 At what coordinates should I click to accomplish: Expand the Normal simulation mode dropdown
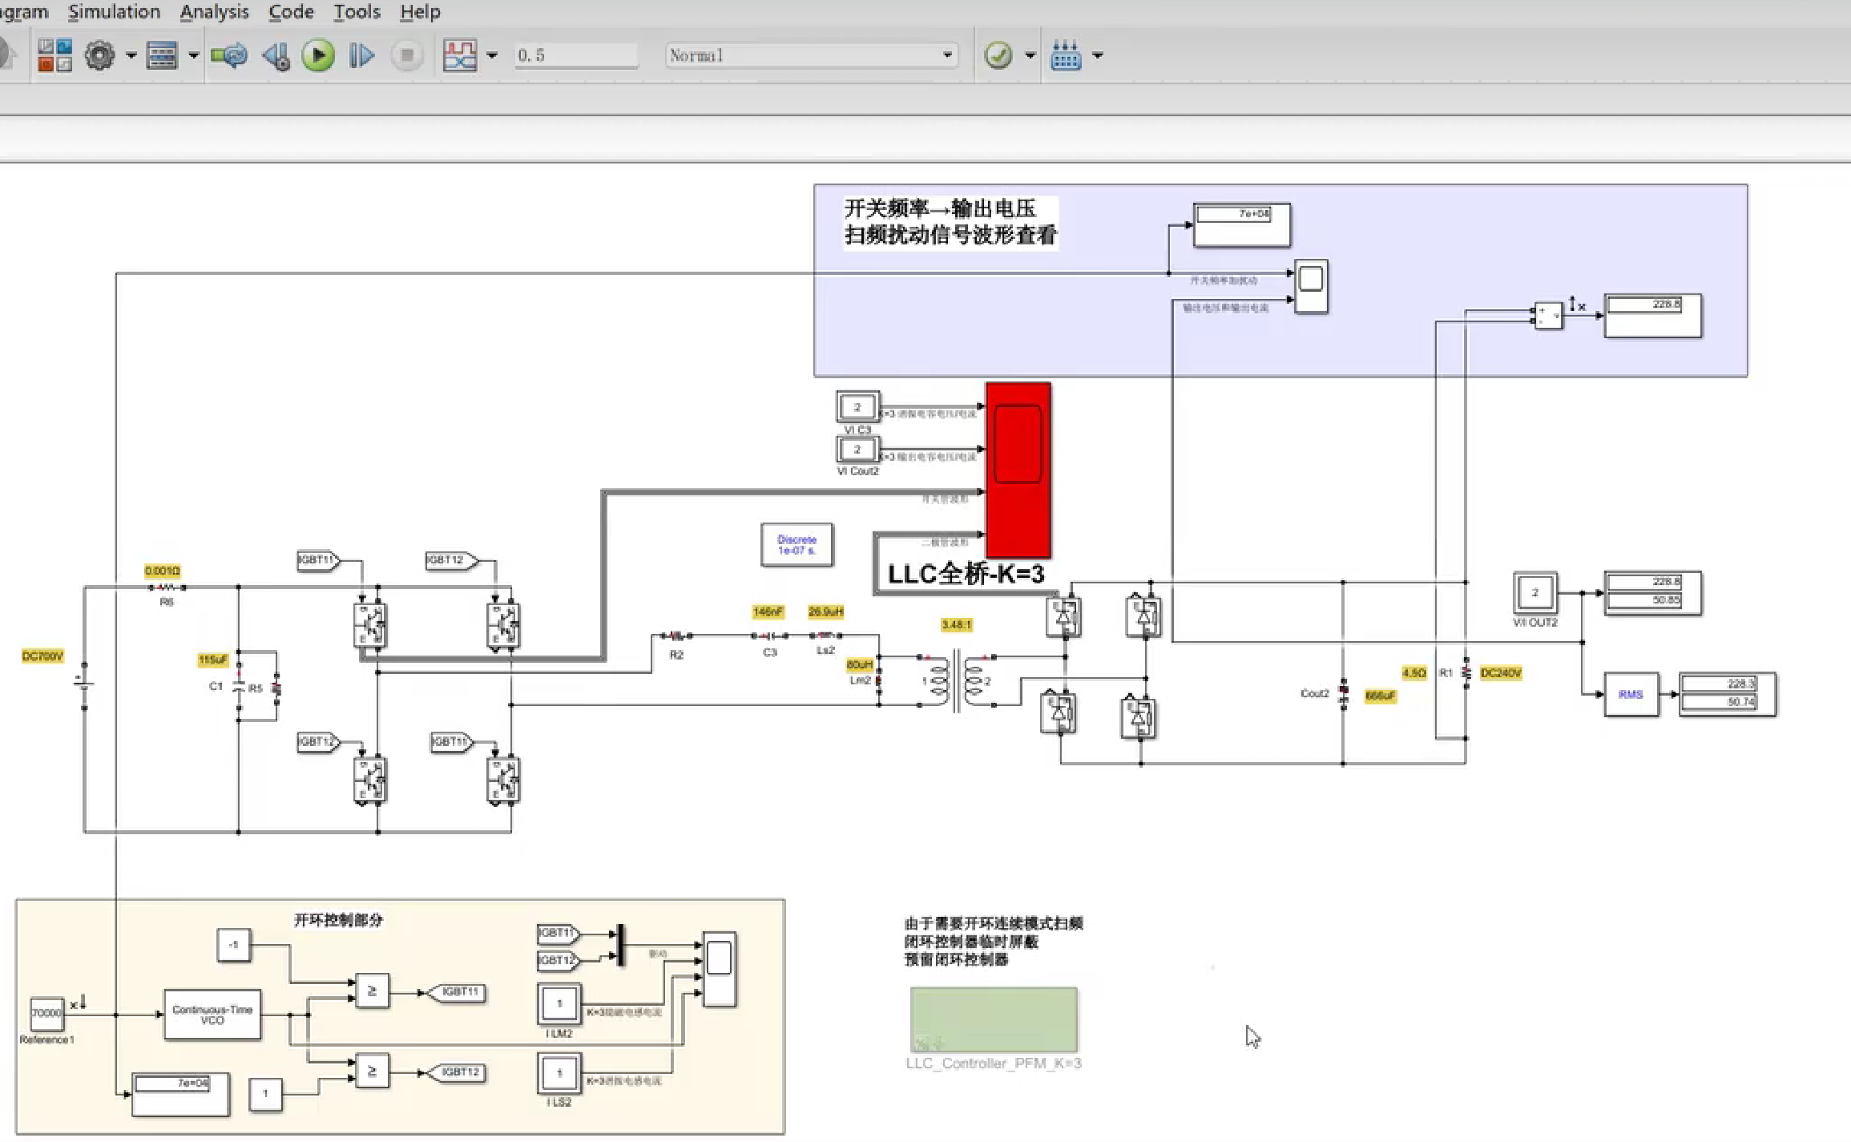[x=947, y=55]
